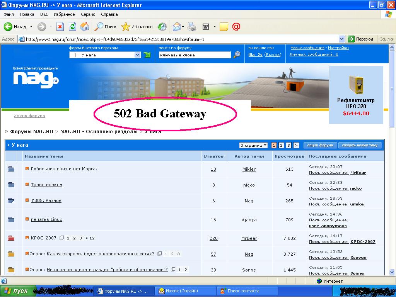Open the Справка menu

109,14
